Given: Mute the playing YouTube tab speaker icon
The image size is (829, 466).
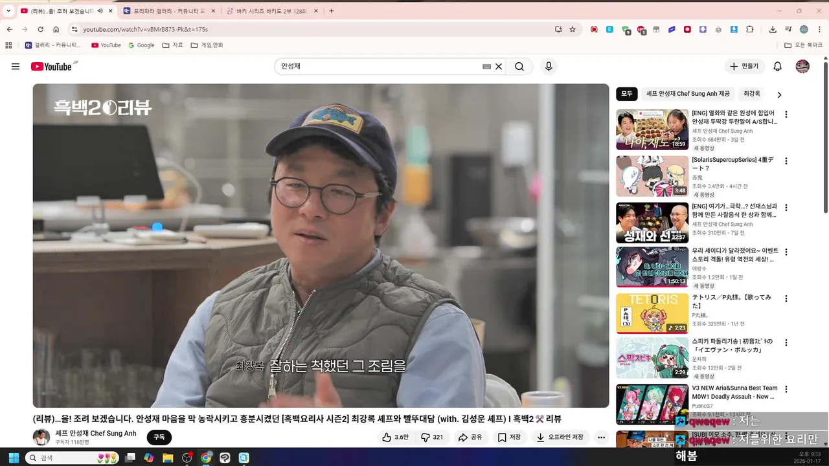Looking at the screenshot, I should point(100,11).
